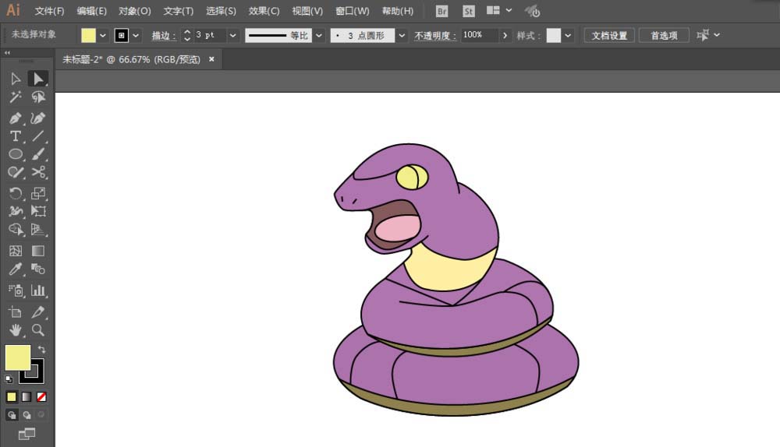Reset to default fill and stroke

(x=9, y=379)
